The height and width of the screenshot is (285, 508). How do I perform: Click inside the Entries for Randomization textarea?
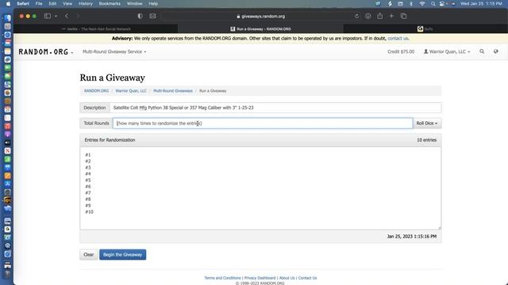point(260,188)
